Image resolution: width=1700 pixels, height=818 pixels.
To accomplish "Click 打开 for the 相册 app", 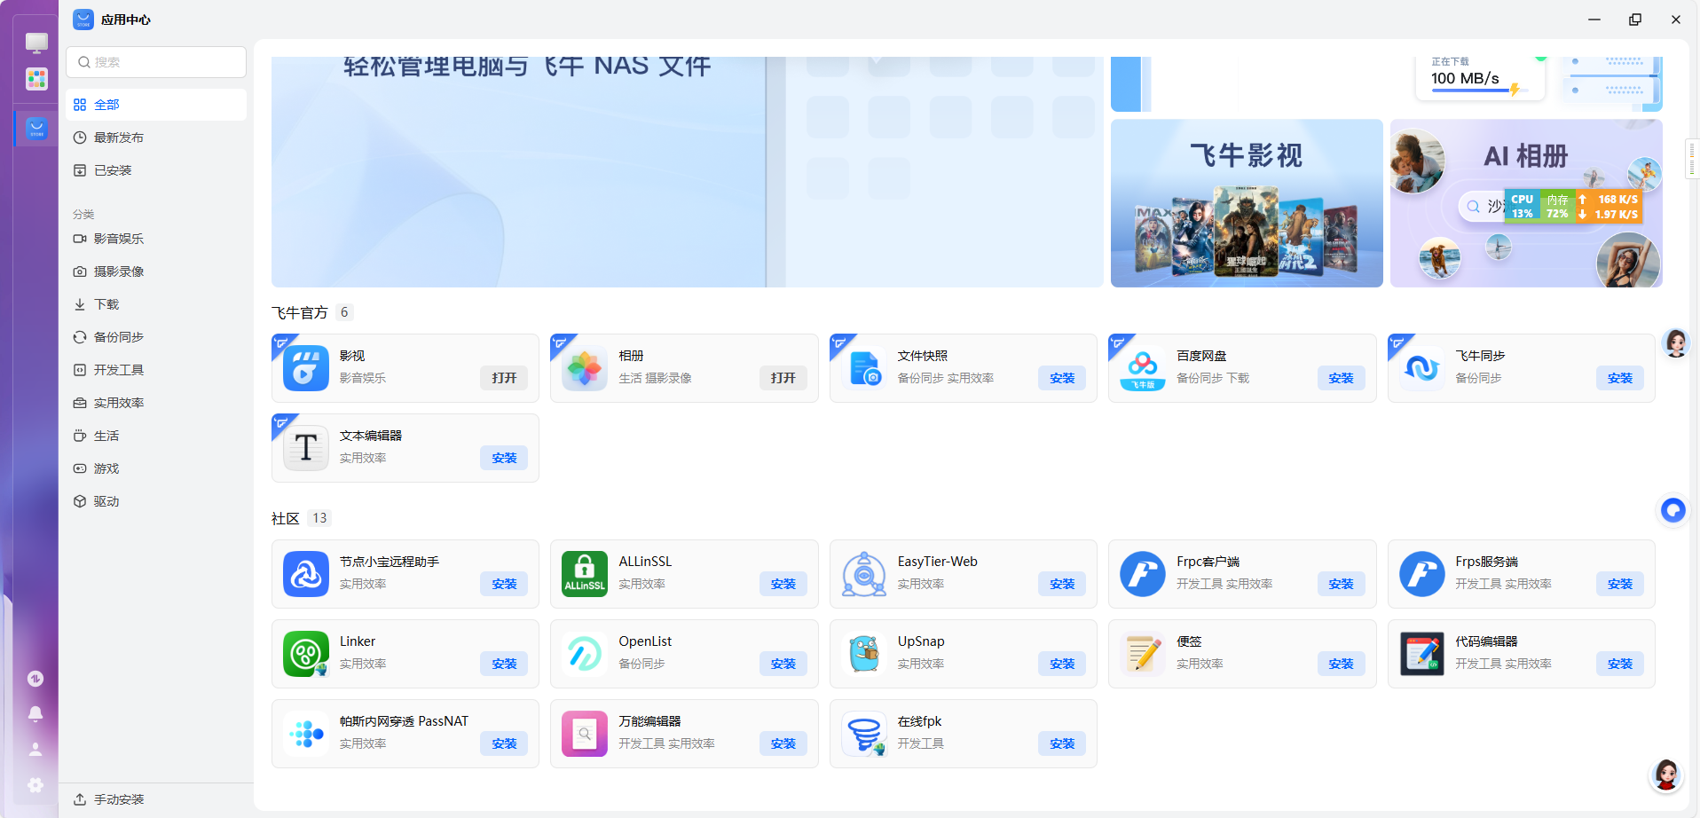I will [783, 378].
